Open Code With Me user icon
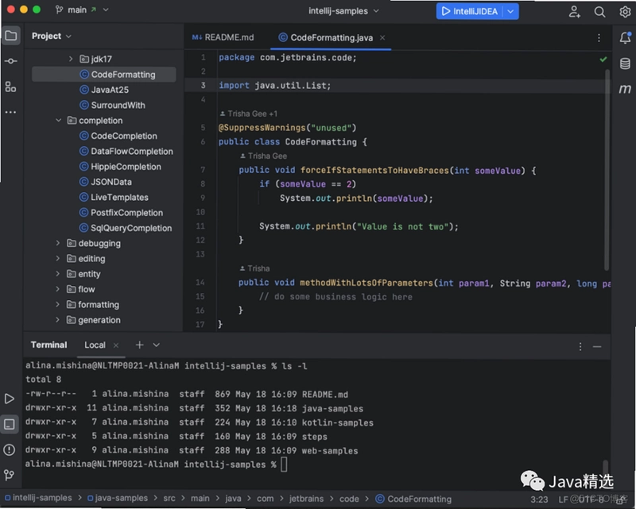 pyautogui.click(x=574, y=12)
